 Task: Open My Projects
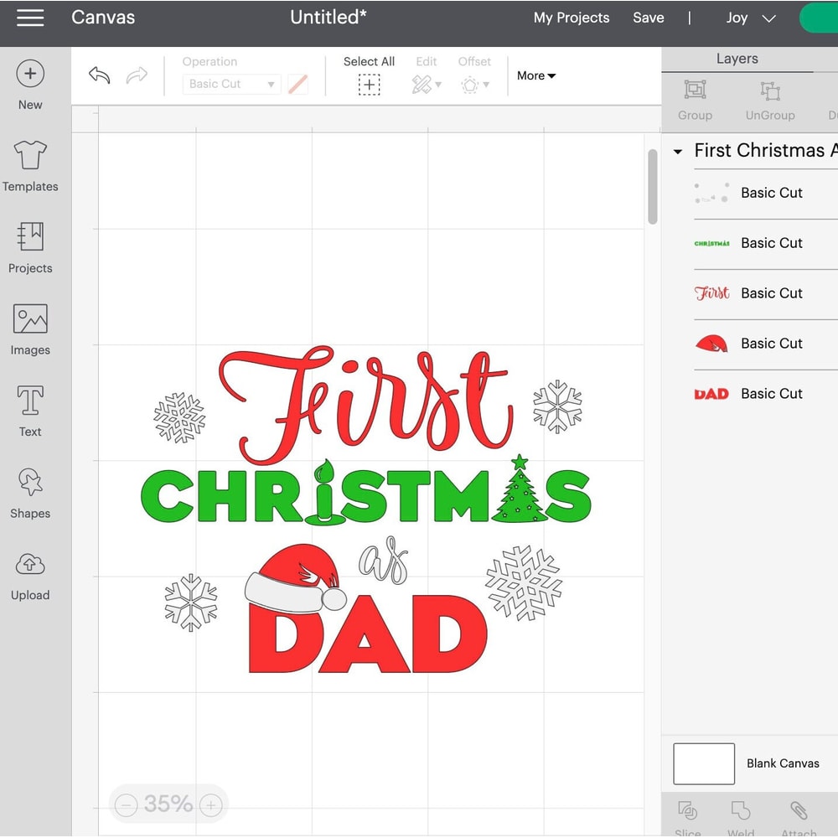(x=572, y=18)
